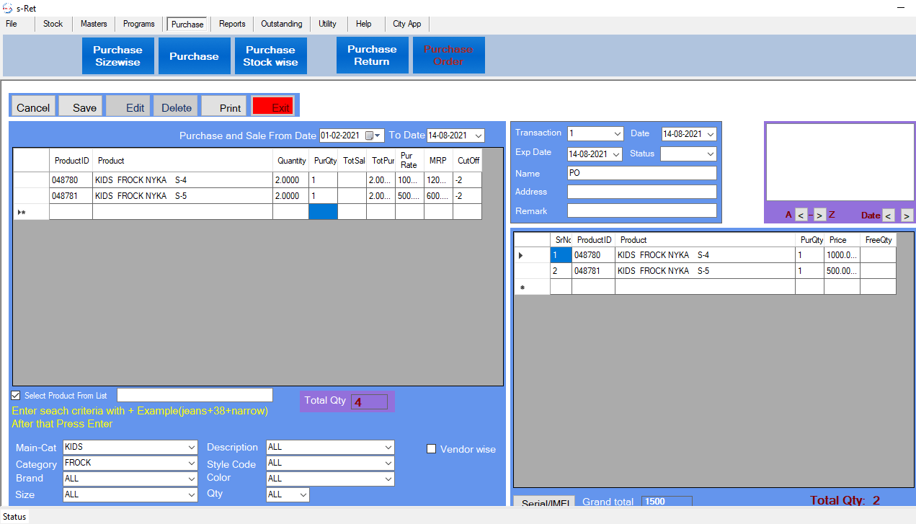Uncheck Select Product From List checkbox
Viewport: 916px width, 524px height.
pyautogui.click(x=16, y=396)
